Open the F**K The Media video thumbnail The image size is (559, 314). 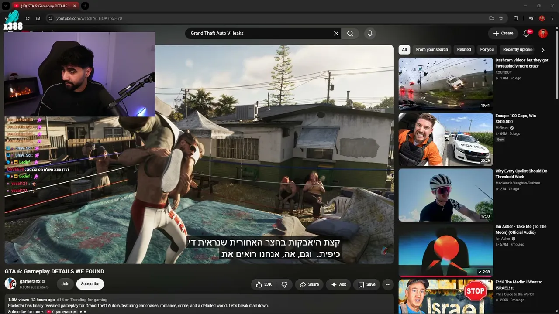click(445, 297)
